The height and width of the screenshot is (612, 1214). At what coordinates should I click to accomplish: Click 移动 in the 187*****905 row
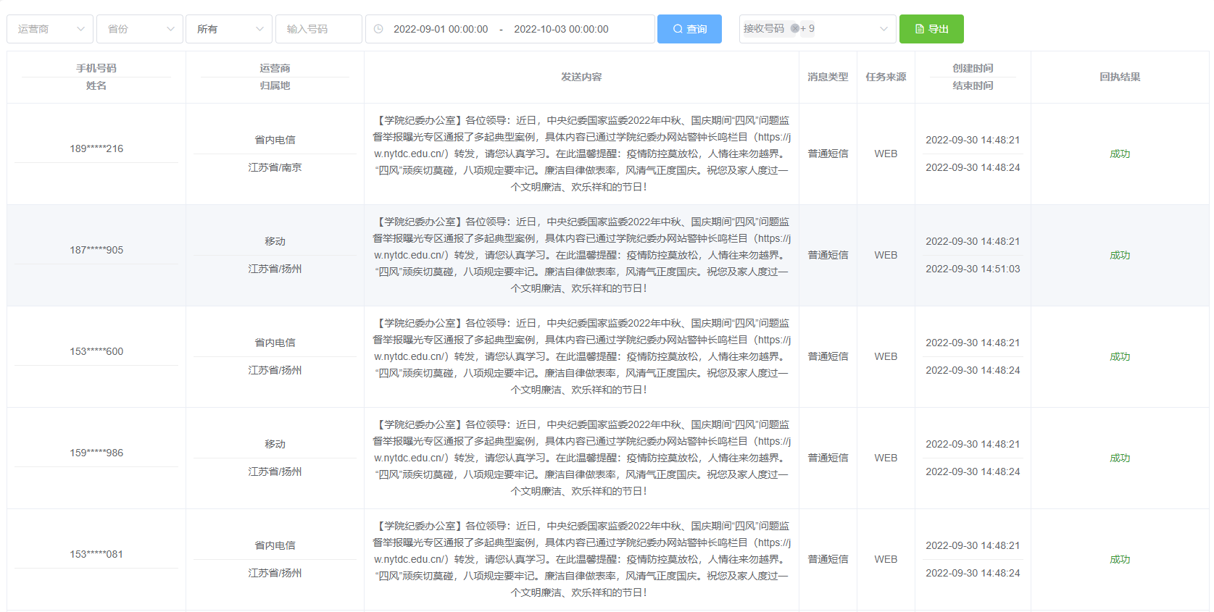tap(275, 241)
